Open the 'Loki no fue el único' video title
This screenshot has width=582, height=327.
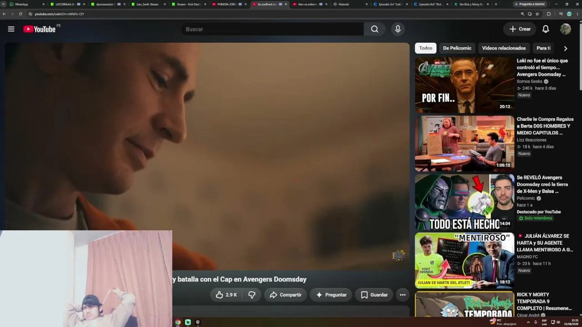pos(542,67)
